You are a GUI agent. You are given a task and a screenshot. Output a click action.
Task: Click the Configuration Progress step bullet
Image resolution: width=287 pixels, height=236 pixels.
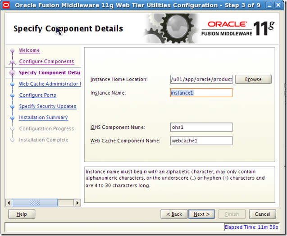click(13, 129)
